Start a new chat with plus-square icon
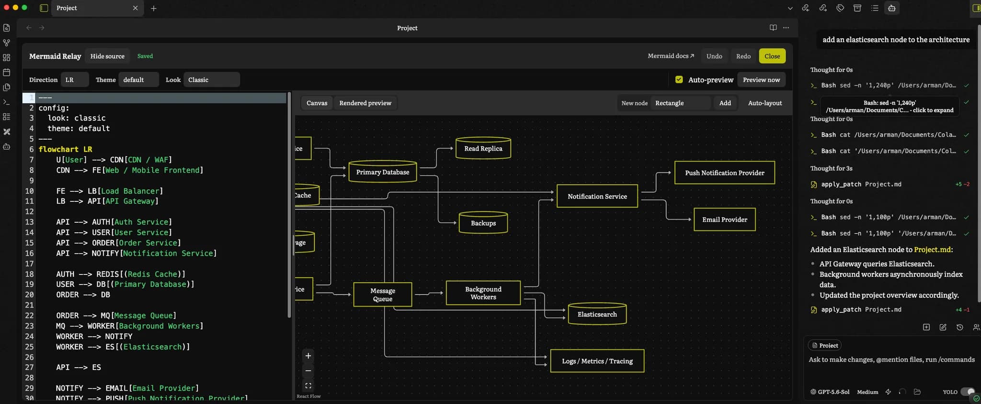981x404 pixels. click(926, 327)
